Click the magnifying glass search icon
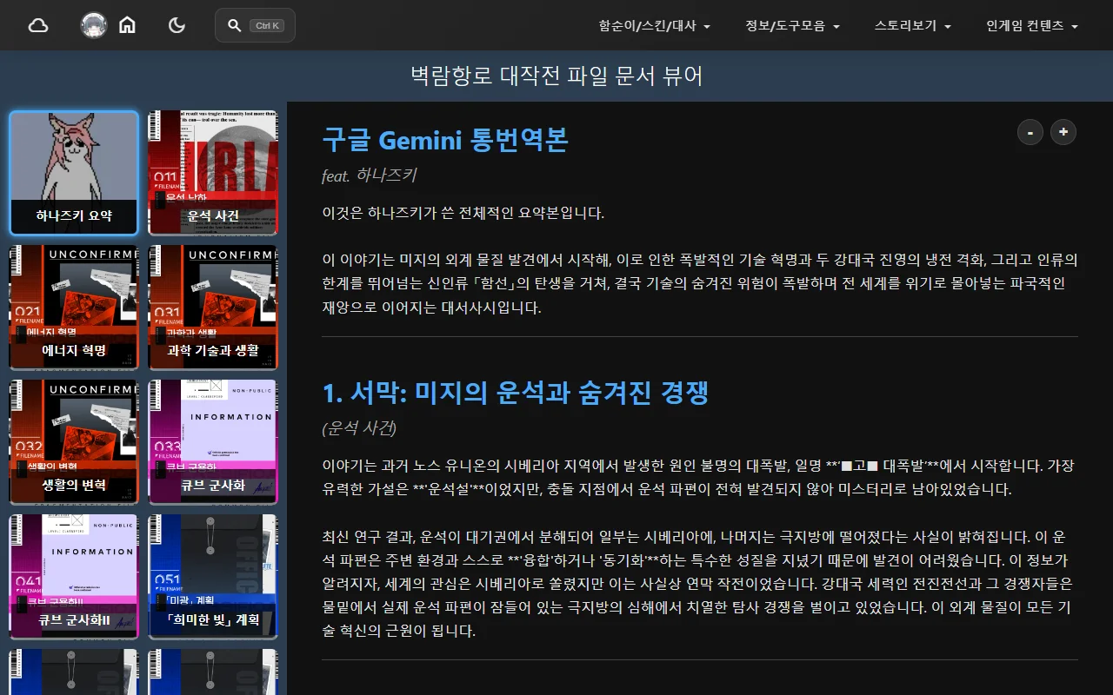Image resolution: width=1113 pixels, height=695 pixels. (234, 25)
